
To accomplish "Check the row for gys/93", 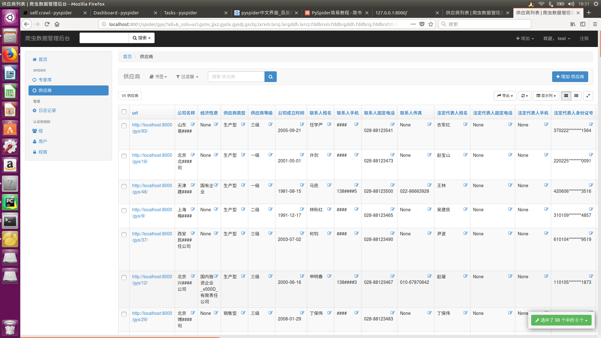I will coord(124,126).
